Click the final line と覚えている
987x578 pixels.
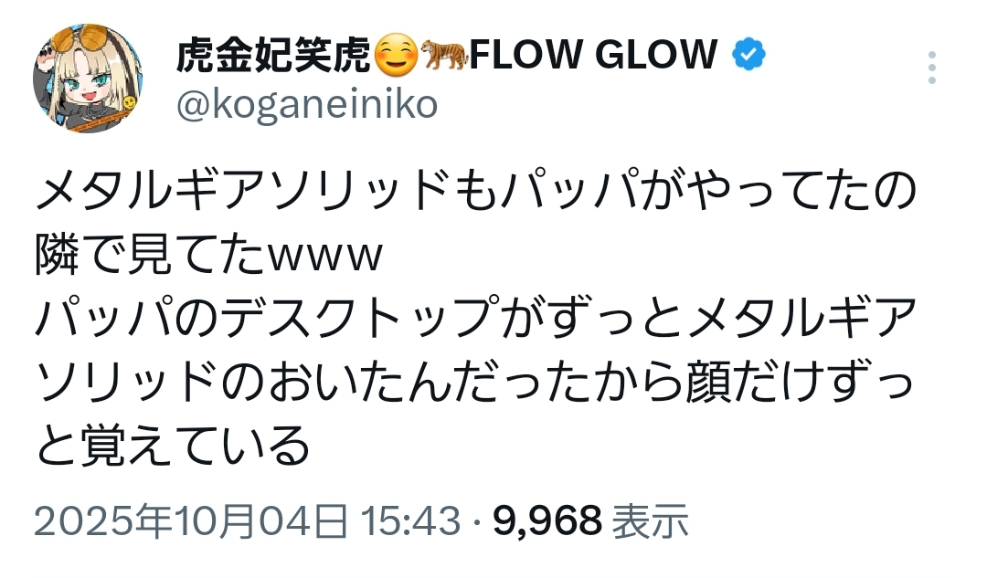point(174,446)
